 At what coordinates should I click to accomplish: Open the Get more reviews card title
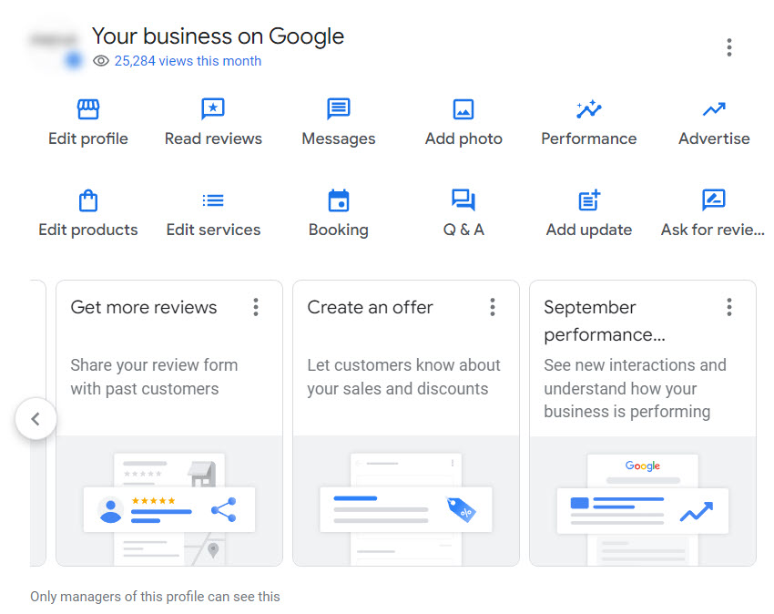(x=144, y=307)
